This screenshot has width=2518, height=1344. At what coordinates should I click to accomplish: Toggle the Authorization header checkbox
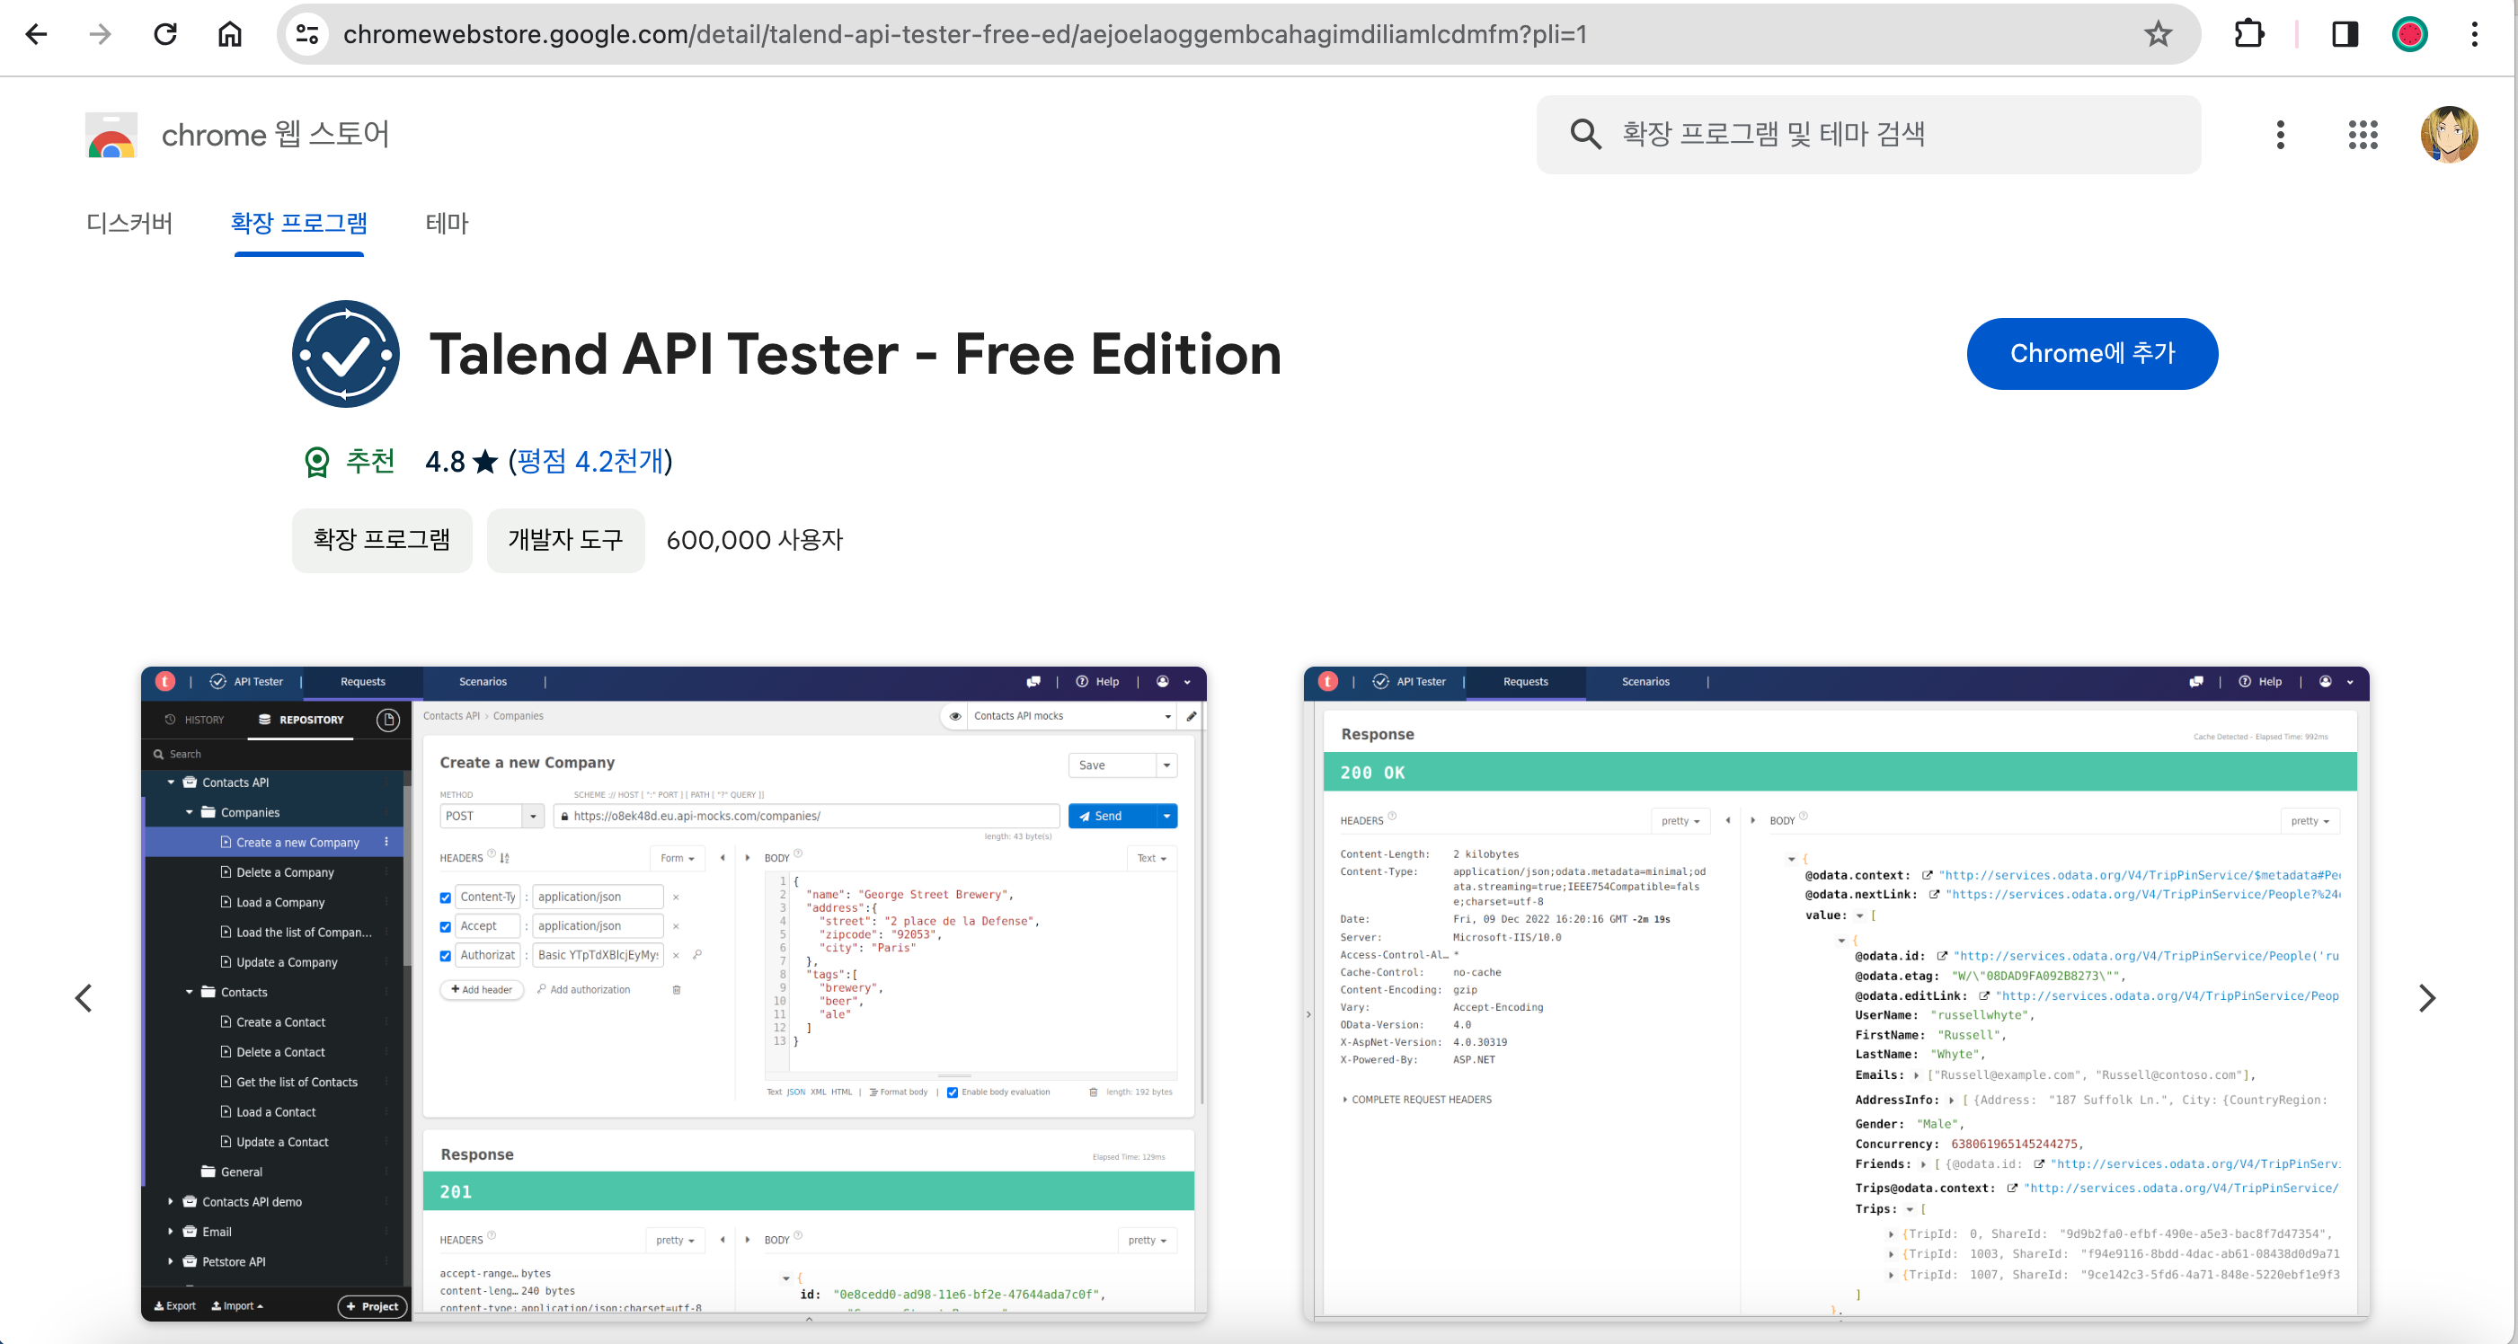pos(446,956)
